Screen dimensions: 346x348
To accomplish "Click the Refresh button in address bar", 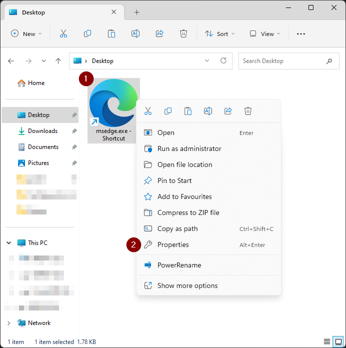I will (x=223, y=60).
